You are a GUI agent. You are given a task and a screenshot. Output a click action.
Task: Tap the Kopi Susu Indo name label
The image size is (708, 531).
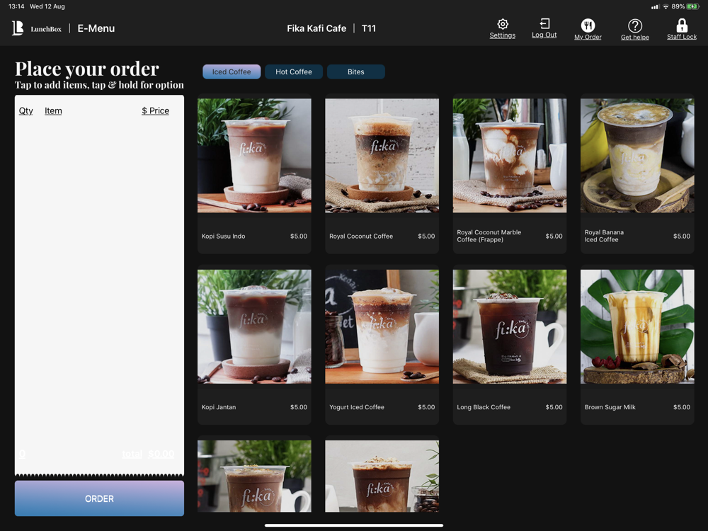[224, 236]
